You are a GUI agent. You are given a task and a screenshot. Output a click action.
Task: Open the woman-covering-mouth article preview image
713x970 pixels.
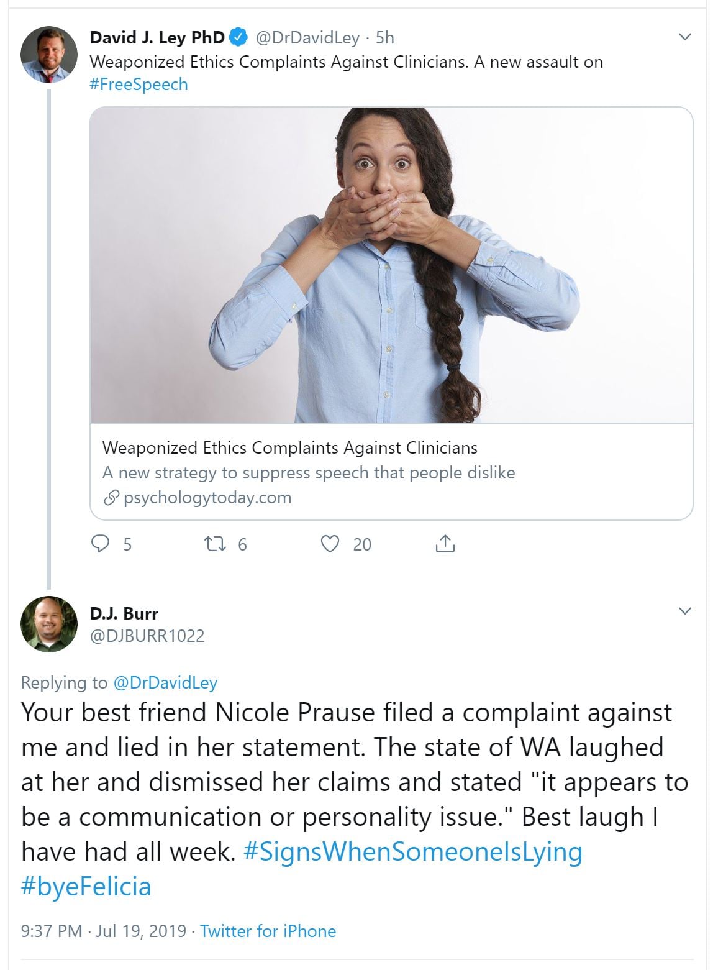click(x=391, y=265)
